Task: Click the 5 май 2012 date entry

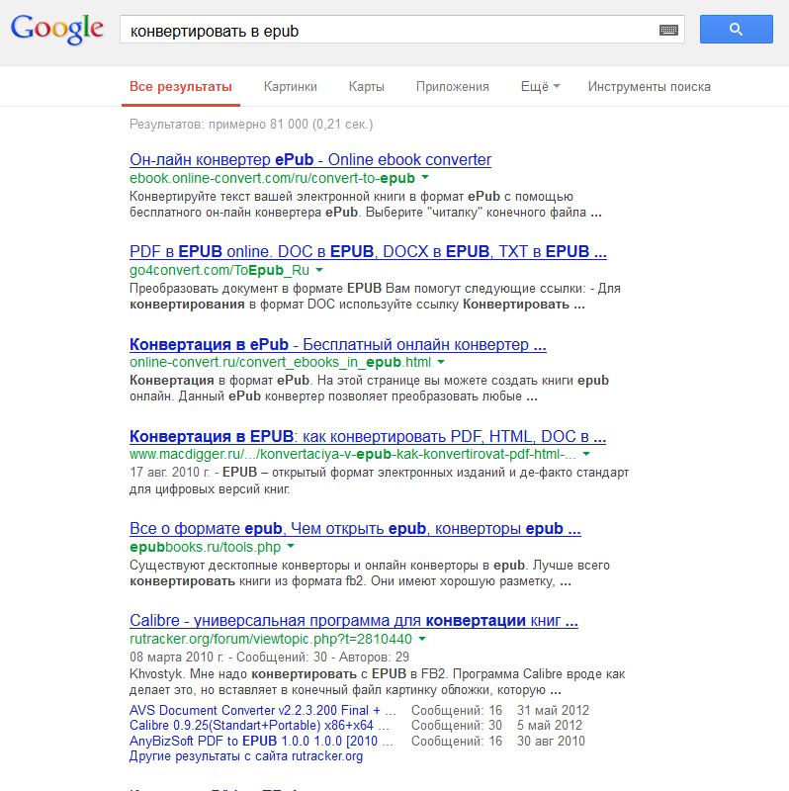Action: click(550, 726)
